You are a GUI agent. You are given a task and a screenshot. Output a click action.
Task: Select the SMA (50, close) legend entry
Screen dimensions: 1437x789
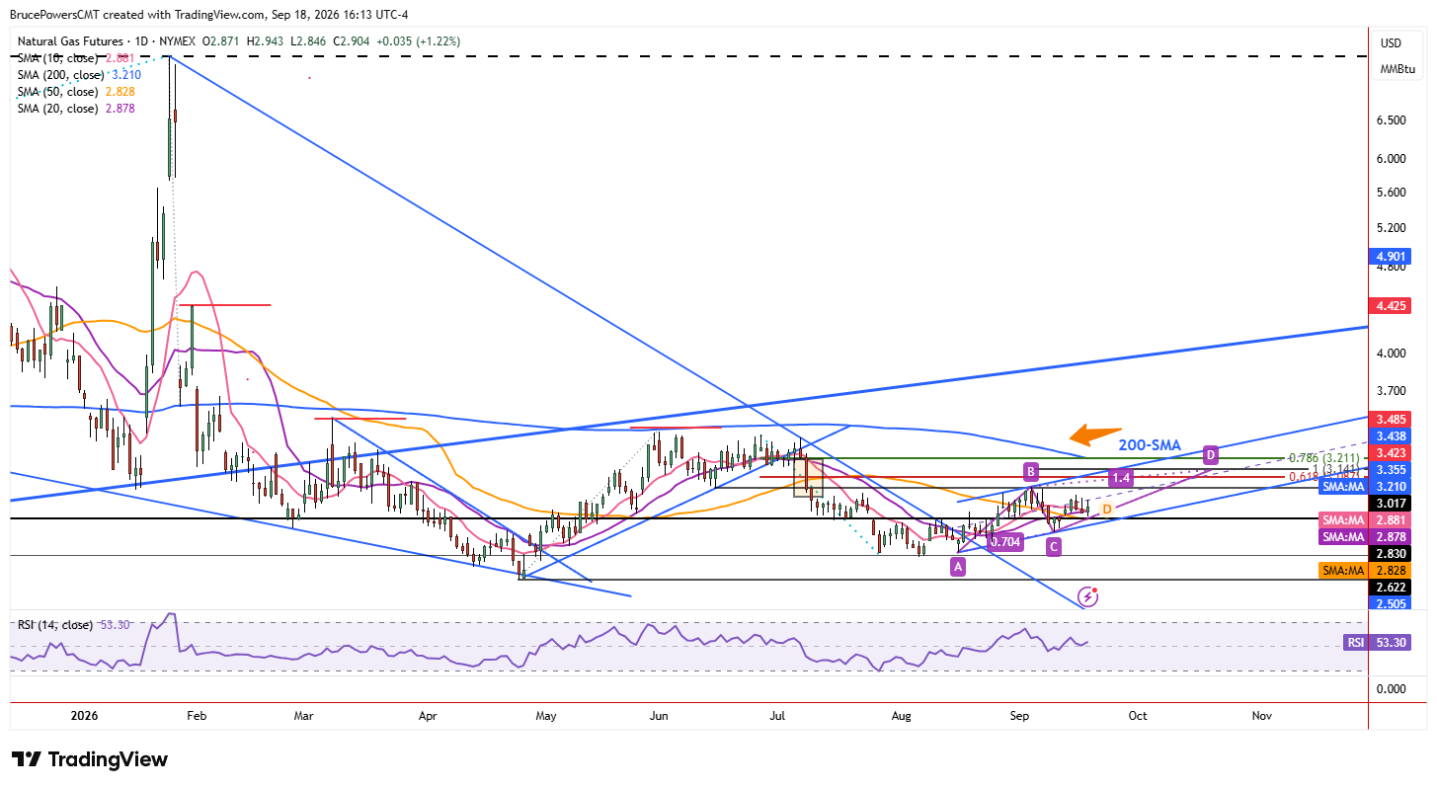[76, 91]
